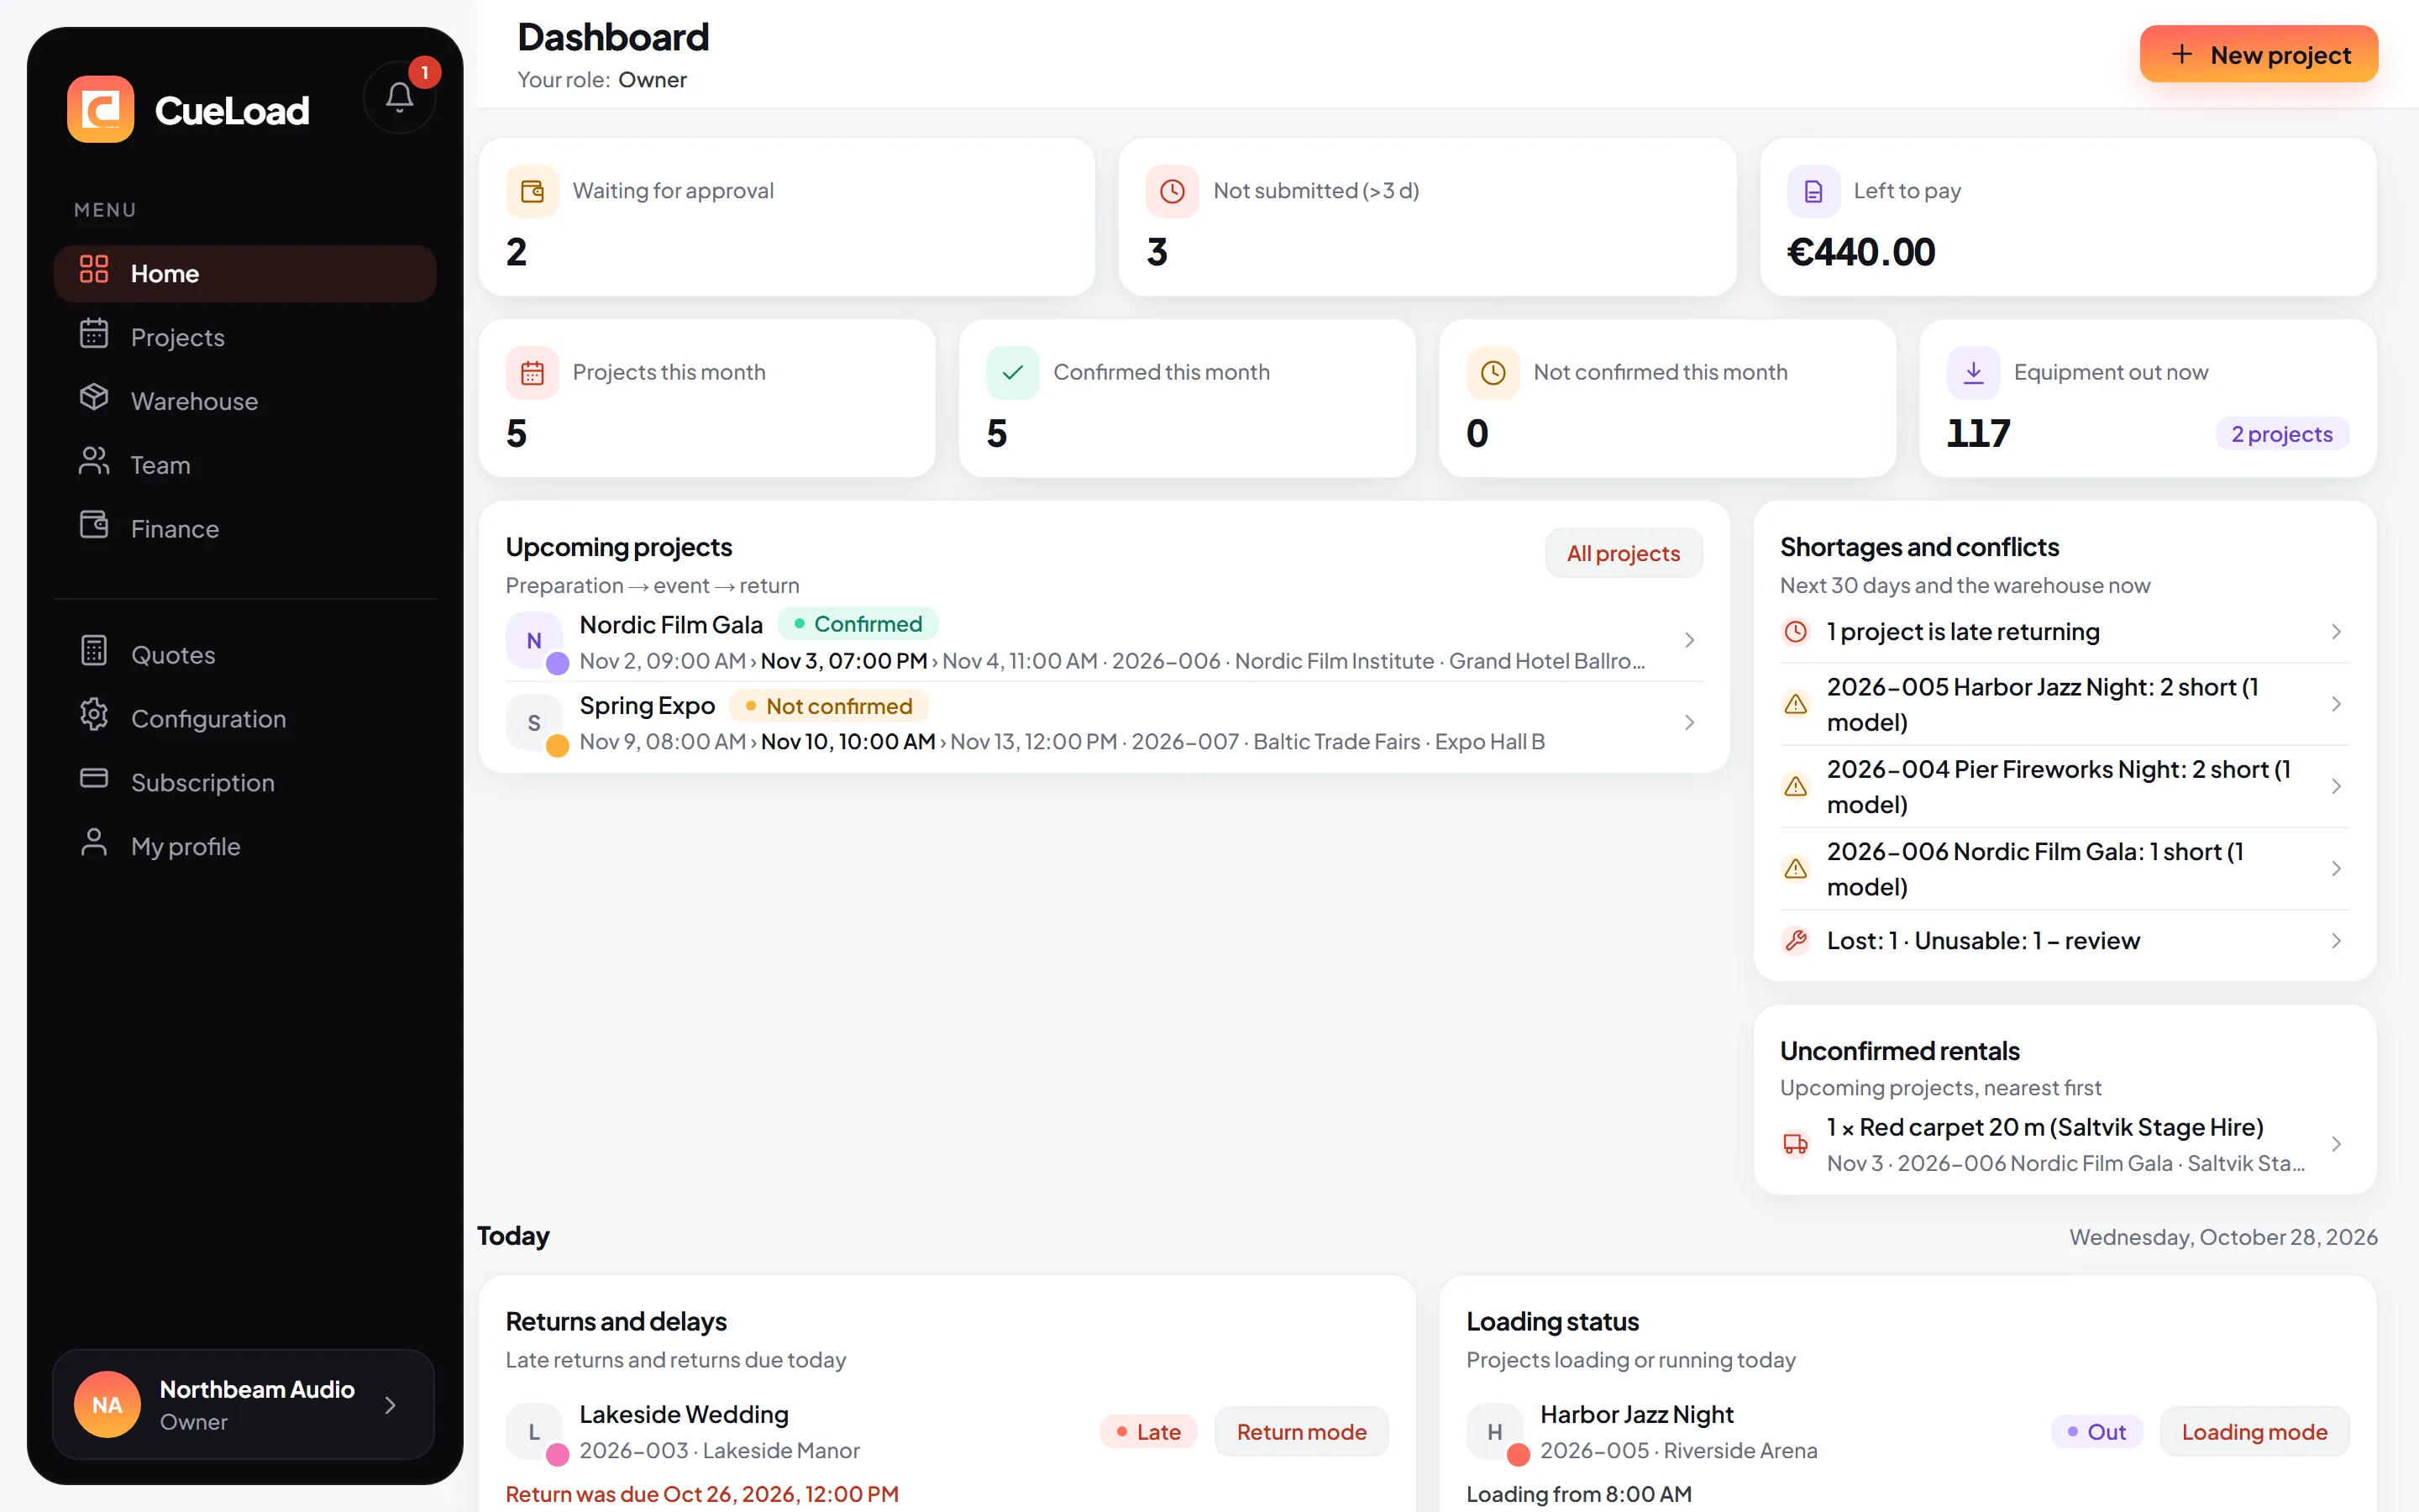
Task: Click the Harbor Jazz Night H avatar
Action: [1494, 1432]
